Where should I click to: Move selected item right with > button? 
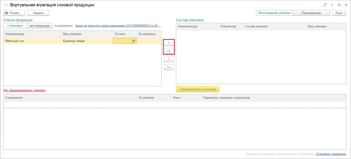[x=169, y=43]
